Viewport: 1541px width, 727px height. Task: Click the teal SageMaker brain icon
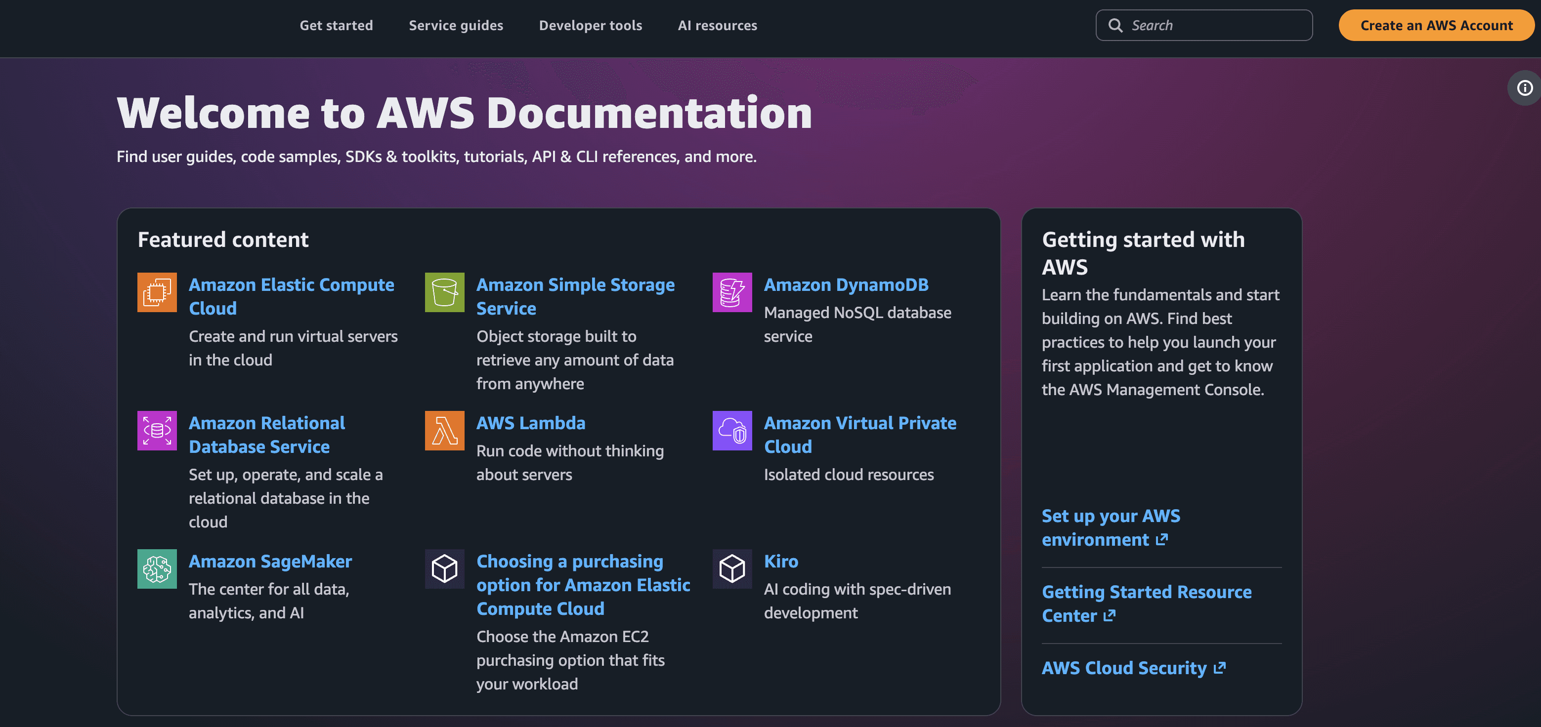click(157, 569)
